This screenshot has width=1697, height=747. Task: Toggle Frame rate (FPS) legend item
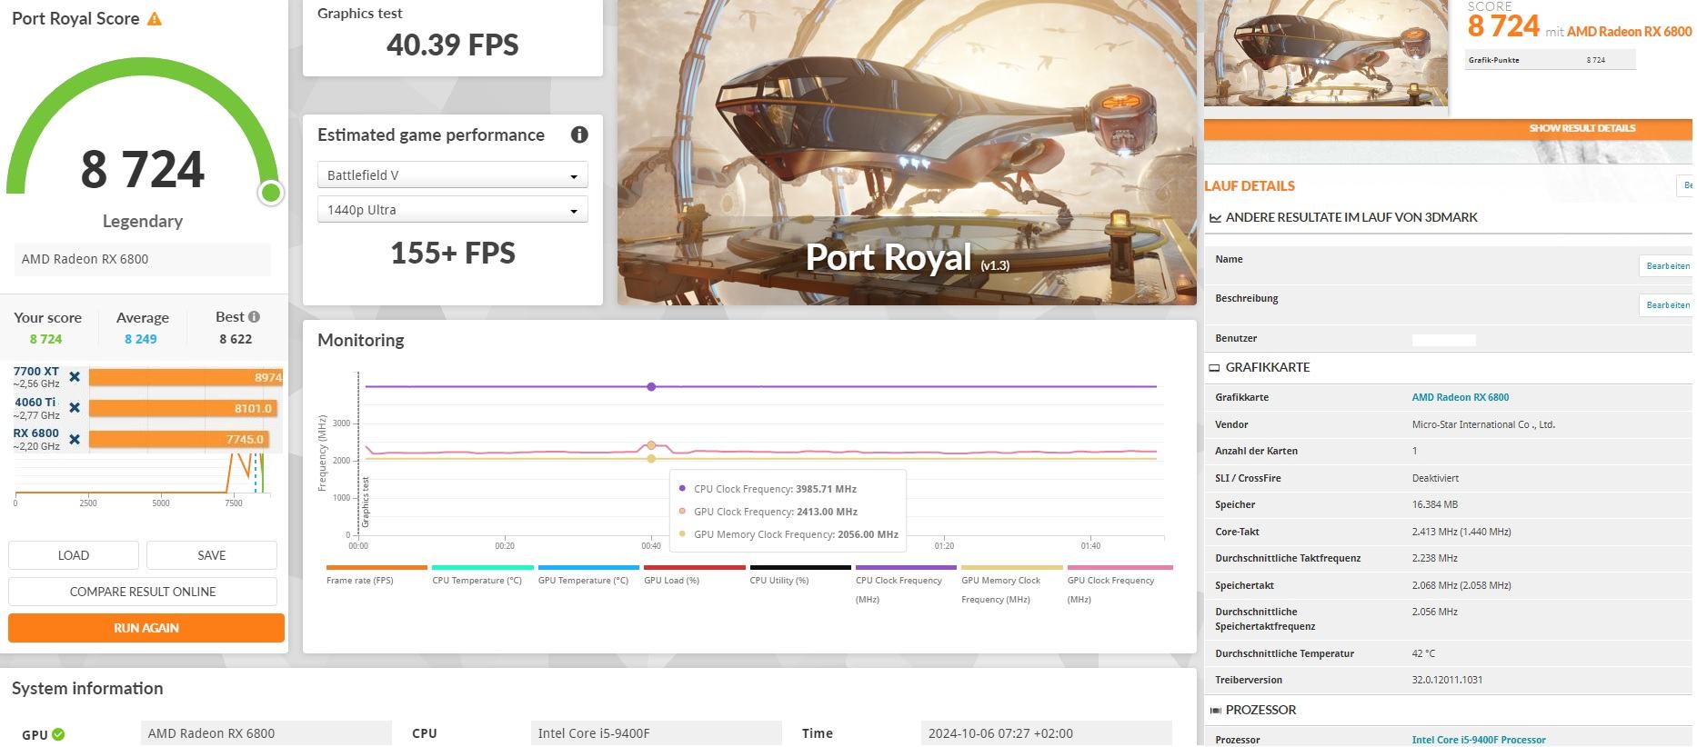pyautogui.click(x=377, y=575)
